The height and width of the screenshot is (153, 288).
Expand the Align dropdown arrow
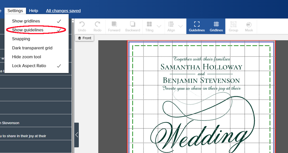180,26
